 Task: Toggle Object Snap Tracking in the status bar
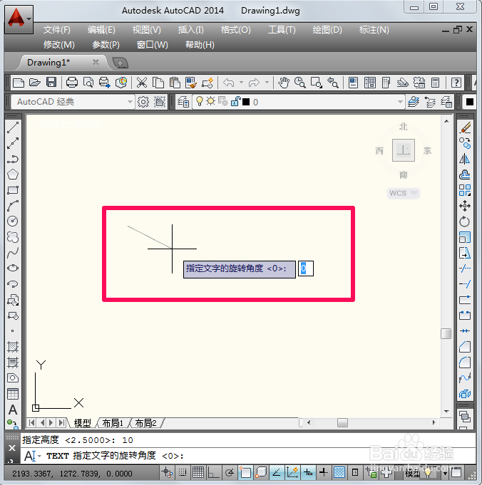[x=277, y=472]
